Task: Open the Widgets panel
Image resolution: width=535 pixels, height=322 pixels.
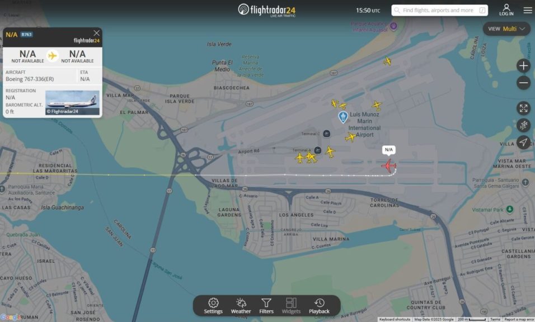Action: [x=291, y=306]
